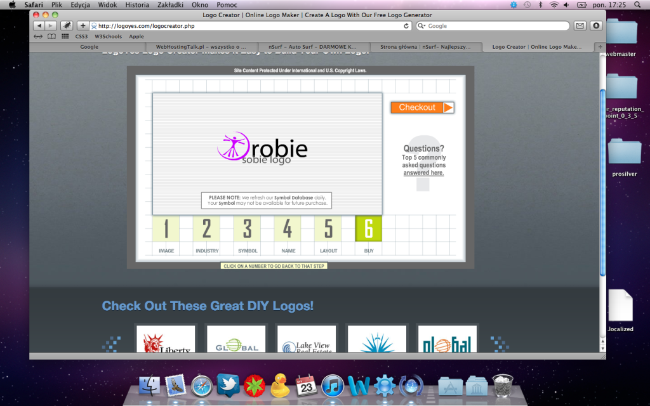Screen dimensions: 650x406
Task: Open Spotlight search magnifier in menu bar
Action: tap(637, 4)
